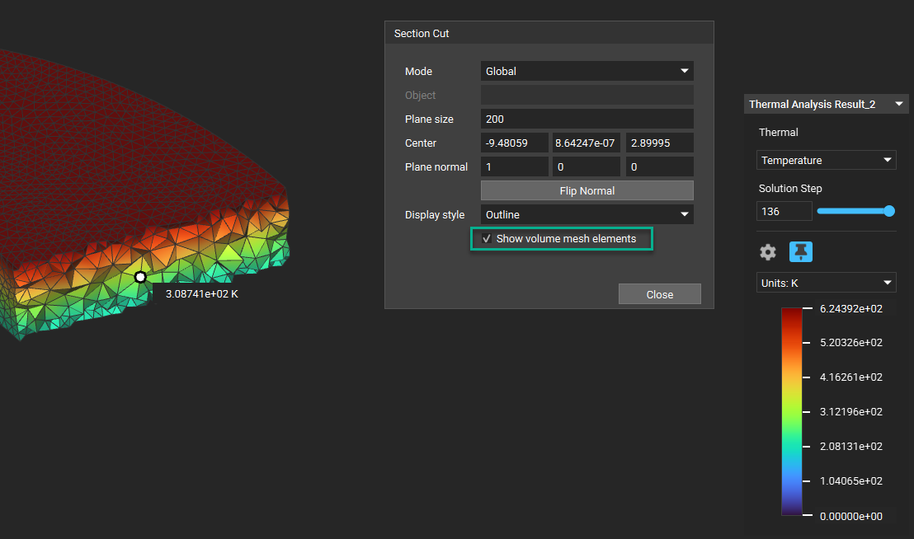This screenshot has height=539, width=914.
Task: Click the Solution Step label
Action: point(789,188)
